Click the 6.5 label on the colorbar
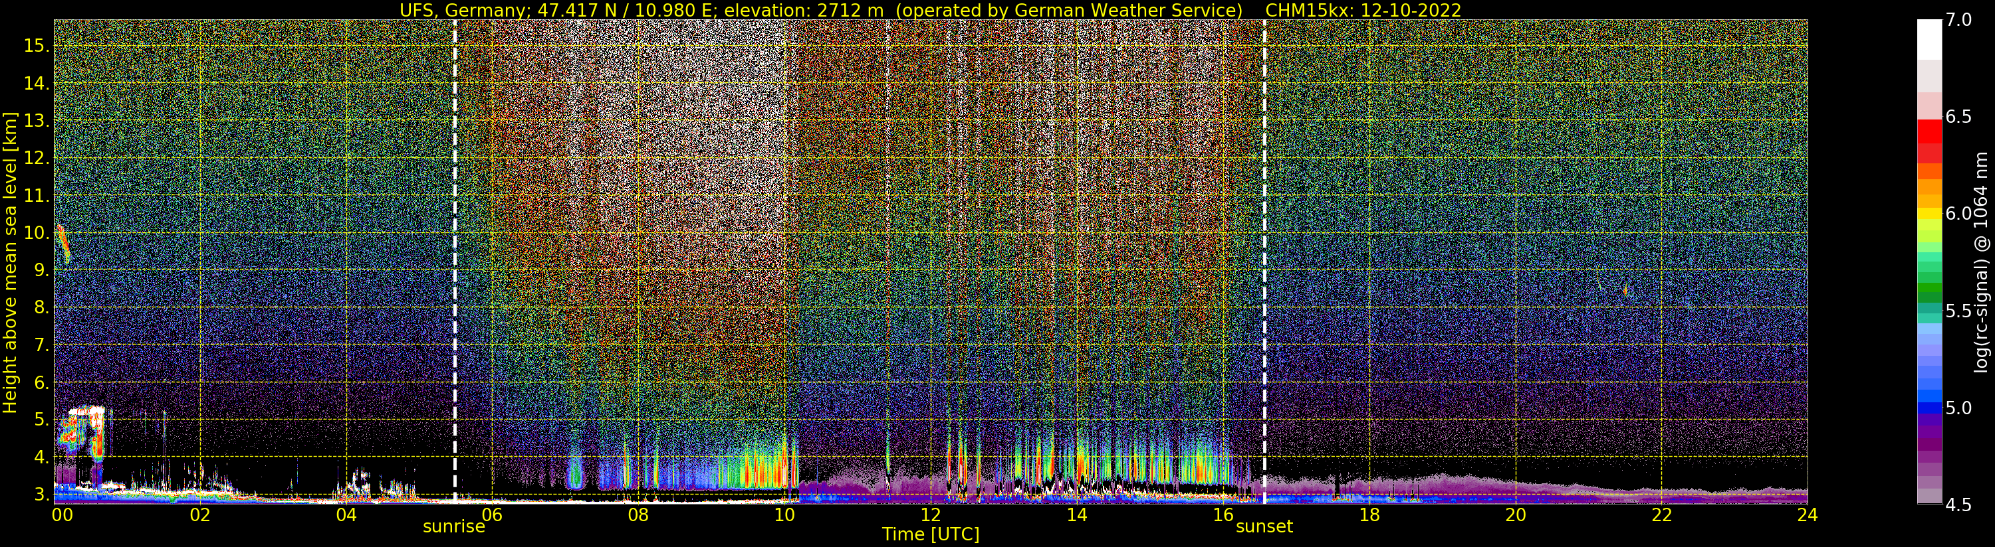The image size is (1995, 547). point(1958,117)
